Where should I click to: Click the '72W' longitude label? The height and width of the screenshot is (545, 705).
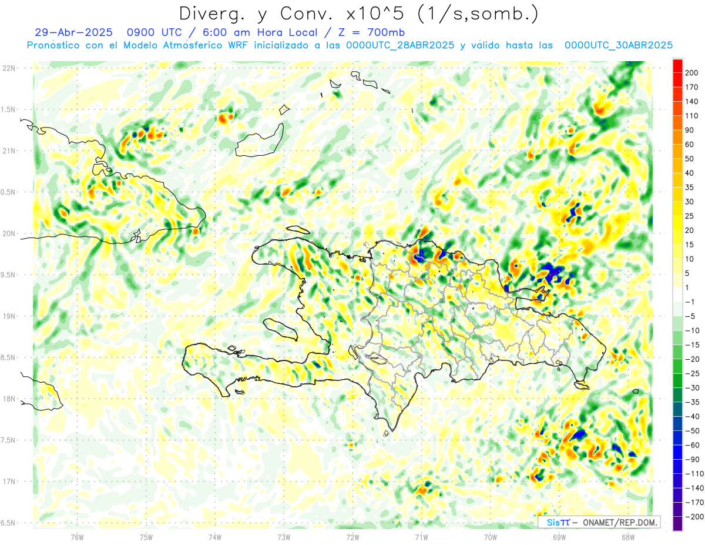tap(352, 536)
